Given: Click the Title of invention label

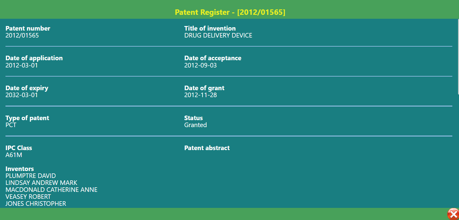Looking at the screenshot, I should point(210,28).
